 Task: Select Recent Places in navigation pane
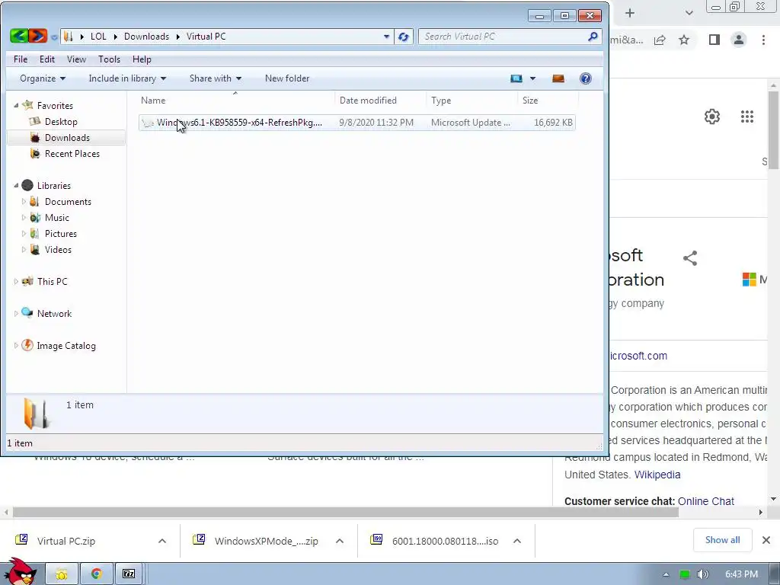72,154
